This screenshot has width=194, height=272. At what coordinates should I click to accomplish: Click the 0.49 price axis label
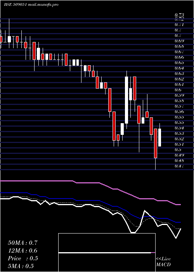pos(179,155)
